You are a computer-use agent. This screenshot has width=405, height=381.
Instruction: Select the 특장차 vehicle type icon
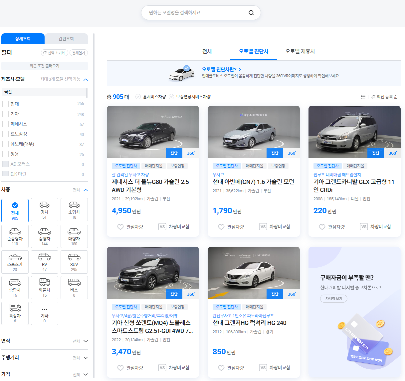[15, 313]
